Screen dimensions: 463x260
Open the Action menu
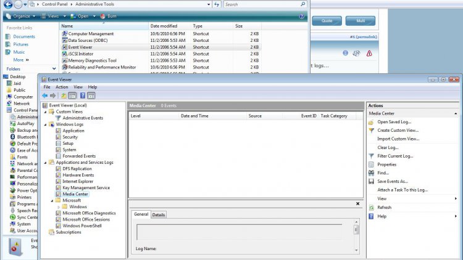62,87
